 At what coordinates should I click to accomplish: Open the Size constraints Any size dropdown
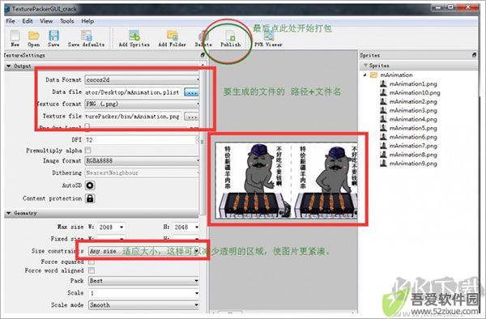click(x=143, y=251)
